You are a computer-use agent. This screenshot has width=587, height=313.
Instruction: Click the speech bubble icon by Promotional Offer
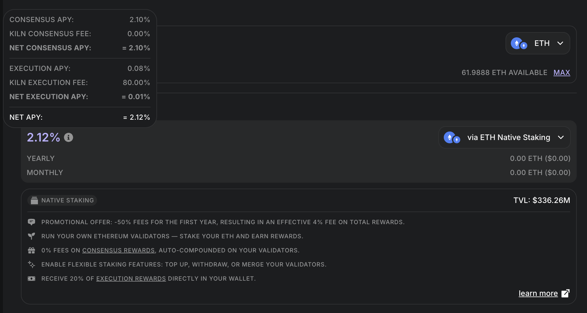(31, 222)
